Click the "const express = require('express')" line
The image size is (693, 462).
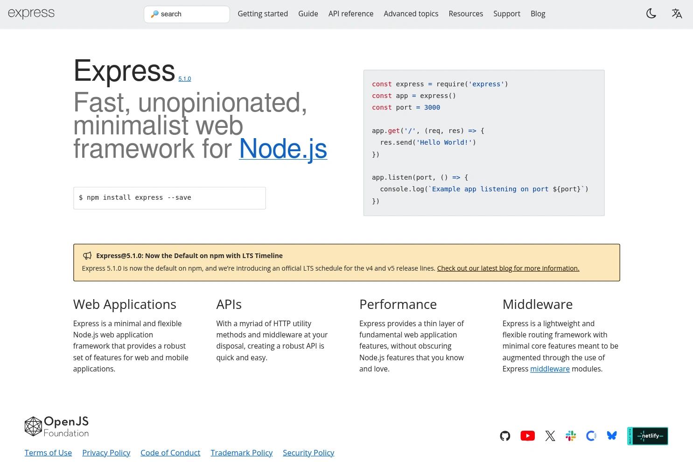coord(440,84)
